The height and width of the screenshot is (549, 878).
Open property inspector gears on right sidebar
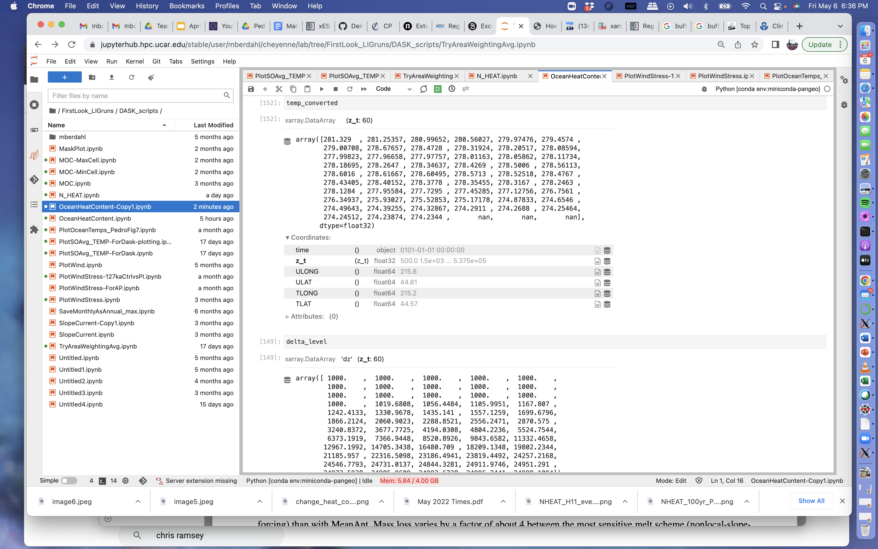pos(844,80)
